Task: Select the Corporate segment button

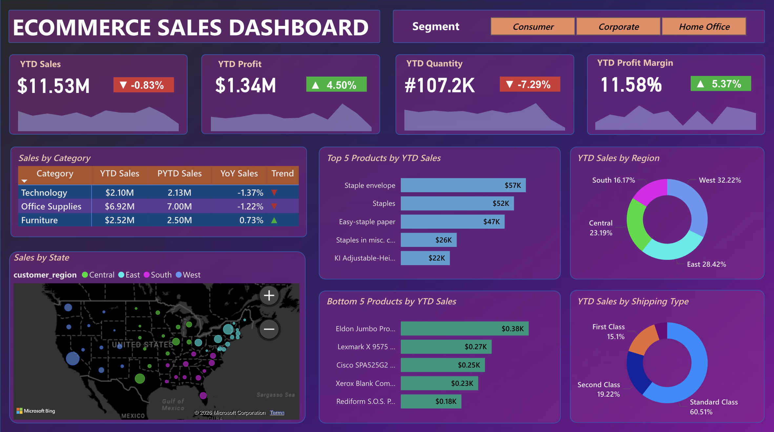Action: [x=618, y=27]
